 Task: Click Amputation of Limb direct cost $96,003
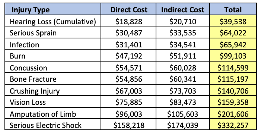128,113
